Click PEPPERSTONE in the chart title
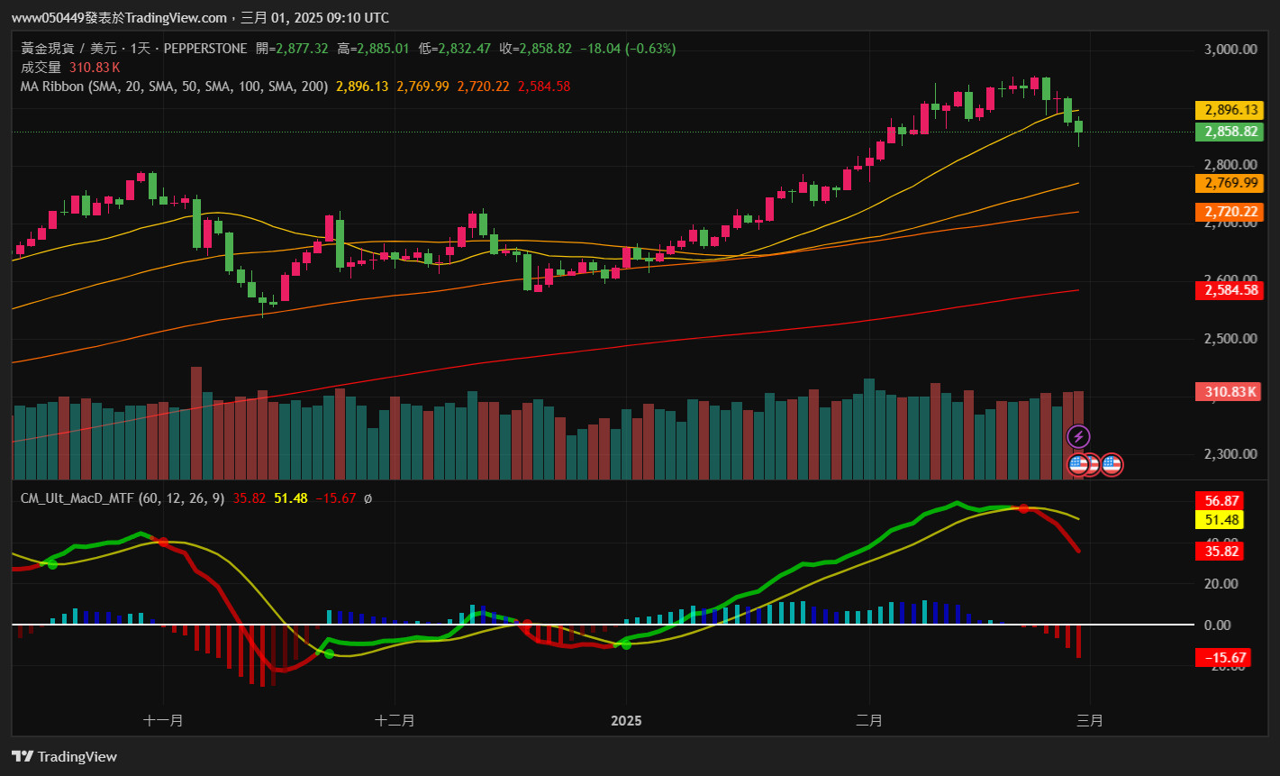Image resolution: width=1280 pixels, height=776 pixels. click(205, 48)
